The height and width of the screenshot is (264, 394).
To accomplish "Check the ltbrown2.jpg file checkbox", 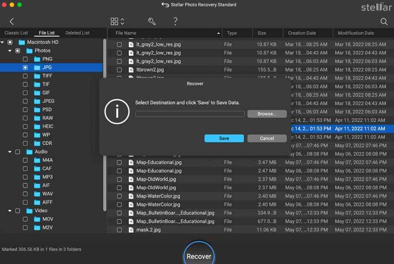I will coord(119,70).
